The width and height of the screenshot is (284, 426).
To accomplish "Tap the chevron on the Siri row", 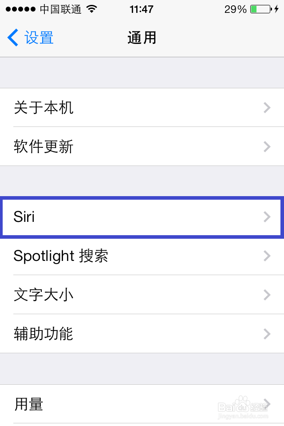I will (x=267, y=217).
